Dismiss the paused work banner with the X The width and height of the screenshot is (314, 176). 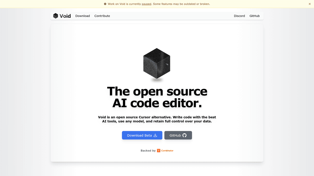[x=310, y=4]
